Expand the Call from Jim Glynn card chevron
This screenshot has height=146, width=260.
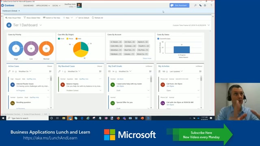[199, 90]
